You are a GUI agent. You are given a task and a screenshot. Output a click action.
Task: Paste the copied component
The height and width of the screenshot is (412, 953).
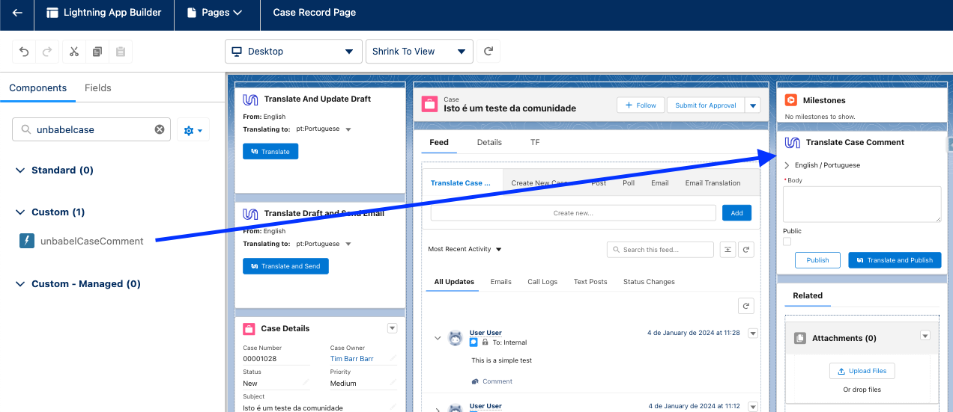(x=120, y=52)
